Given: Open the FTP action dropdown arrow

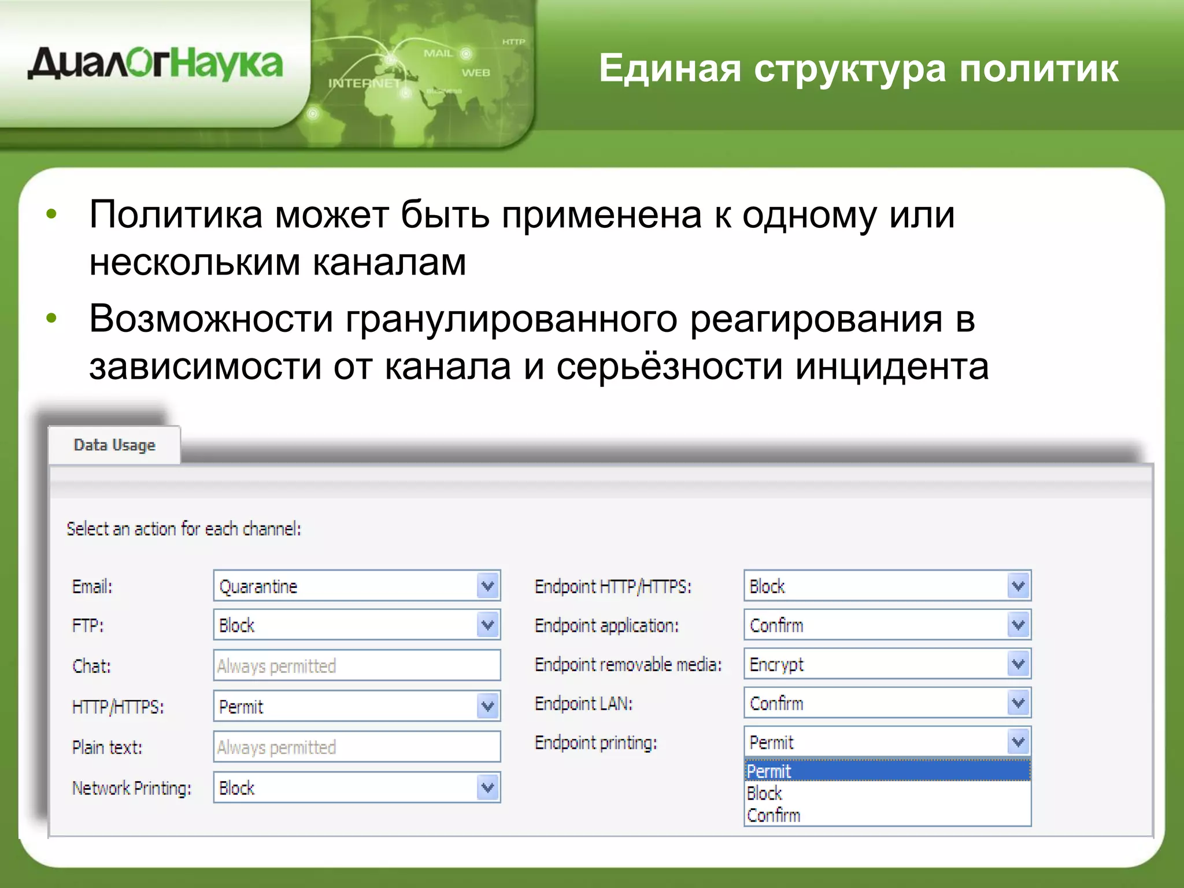Looking at the screenshot, I should point(488,625).
